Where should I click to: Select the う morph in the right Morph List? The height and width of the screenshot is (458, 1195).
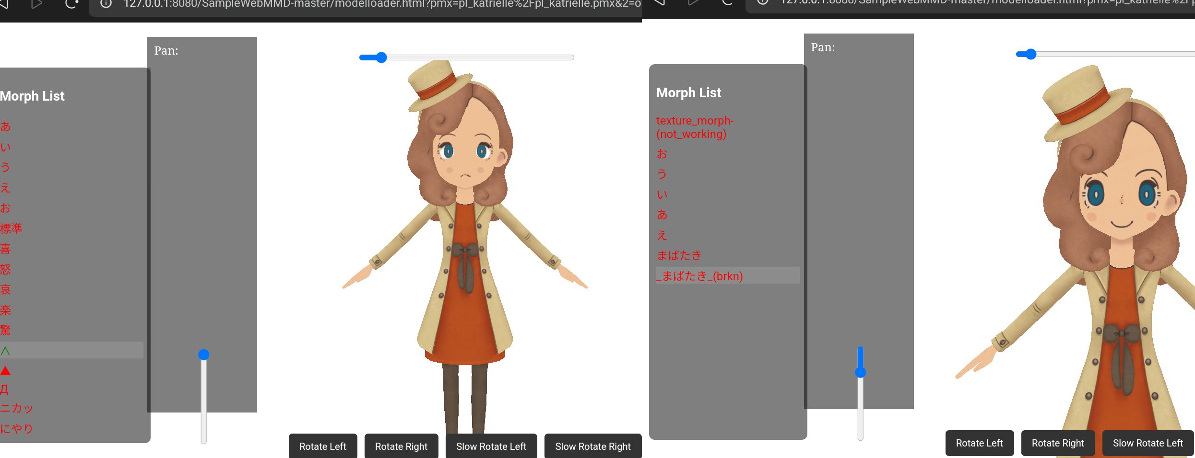(x=662, y=174)
